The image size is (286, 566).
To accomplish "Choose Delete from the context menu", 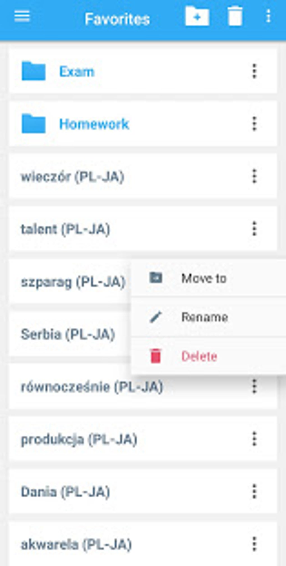I will click(199, 356).
